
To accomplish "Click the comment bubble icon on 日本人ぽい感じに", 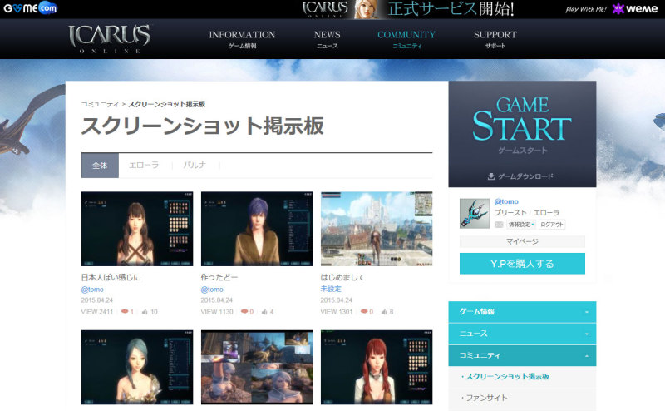I will click(125, 312).
